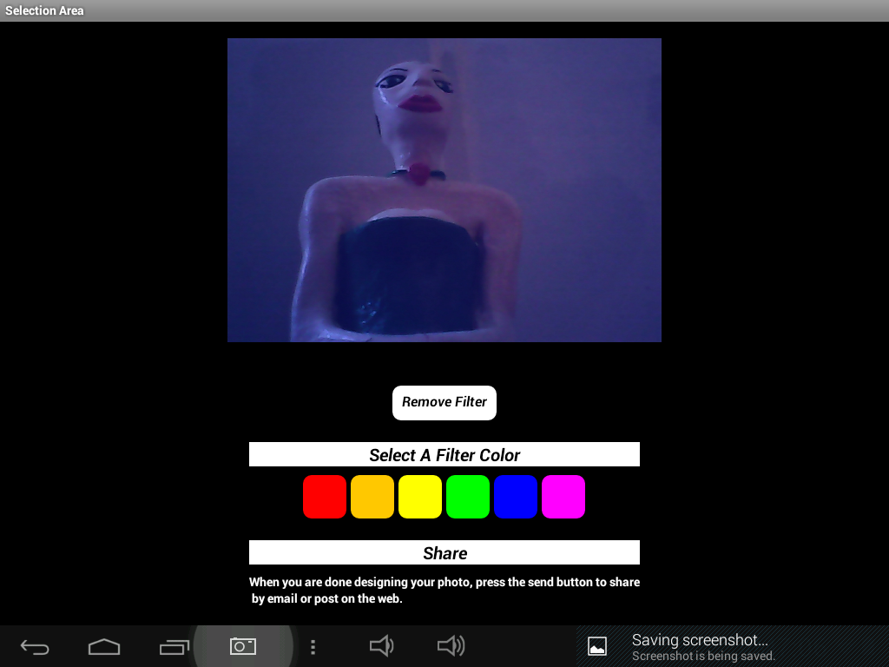Take a screenshot with the camera icon
Screen dimensions: 889x667
click(x=243, y=646)
